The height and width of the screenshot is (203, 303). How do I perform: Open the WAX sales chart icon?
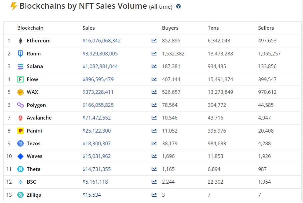tap(154, 92)
